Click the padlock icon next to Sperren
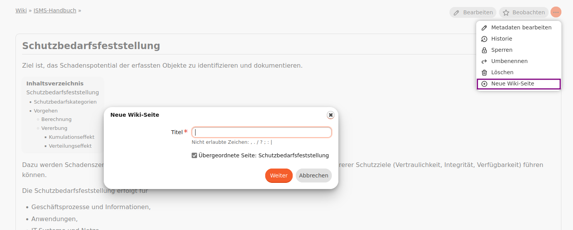Screen dimensions: 573x230 484,50
